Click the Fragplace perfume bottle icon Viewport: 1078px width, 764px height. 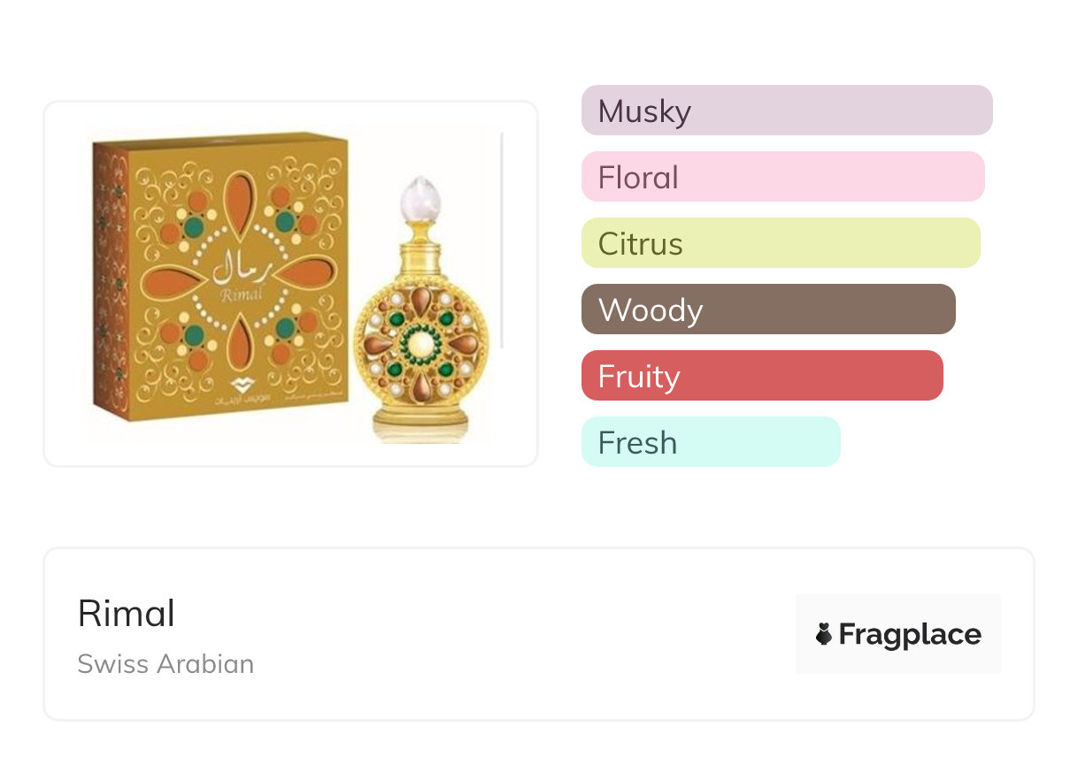click(824, 634)
